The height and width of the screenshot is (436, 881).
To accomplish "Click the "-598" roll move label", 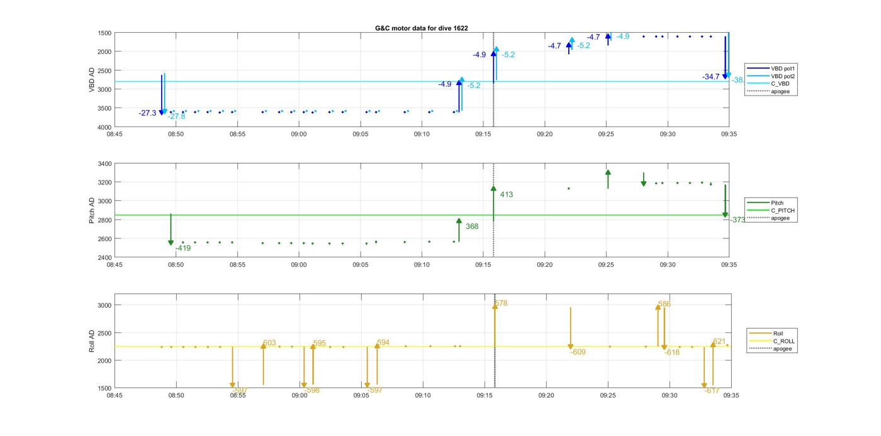I will [312, 391].
